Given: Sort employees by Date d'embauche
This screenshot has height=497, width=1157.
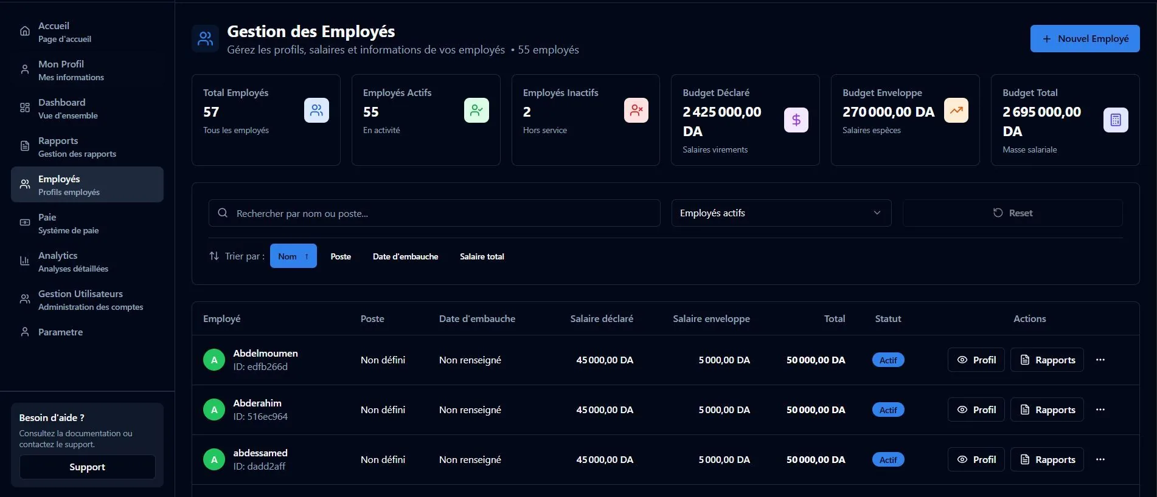Looking at the screenshot, I should [405, 256].
